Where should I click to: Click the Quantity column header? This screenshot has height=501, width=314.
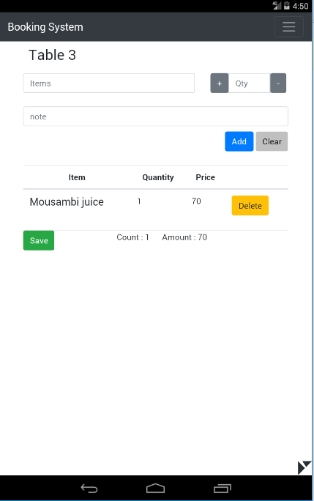click(x=158, y=177)
